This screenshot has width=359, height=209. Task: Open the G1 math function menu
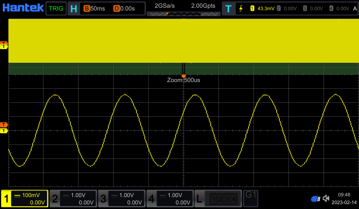[x=250, y=198]
